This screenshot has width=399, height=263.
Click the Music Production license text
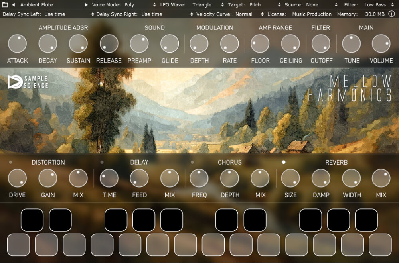point(312,14)
